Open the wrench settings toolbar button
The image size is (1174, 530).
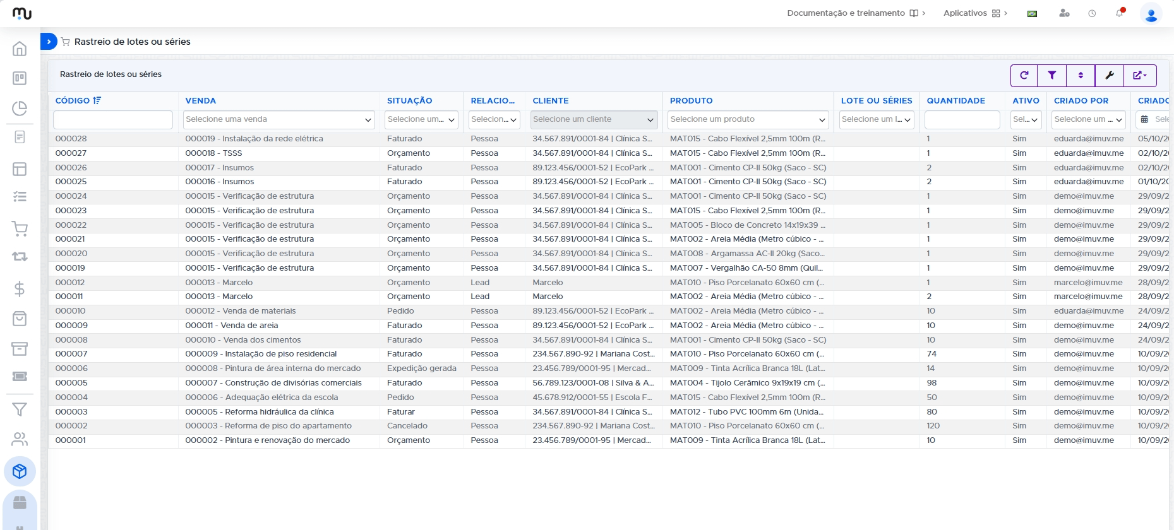(1110, 76)
